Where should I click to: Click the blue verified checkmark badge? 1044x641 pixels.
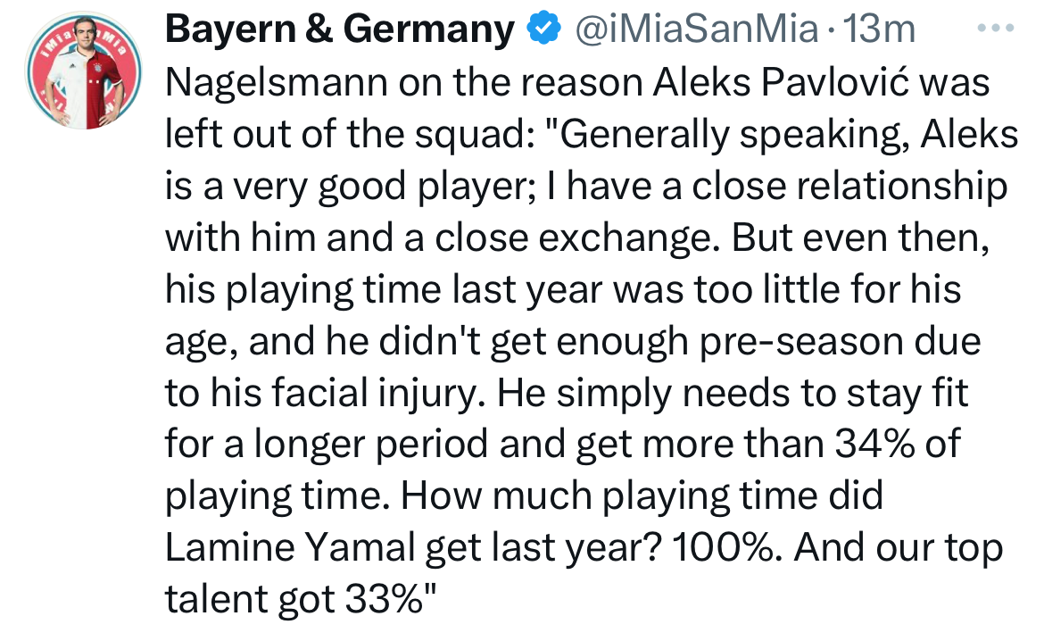pyautogui.click(x=543, y=29)
